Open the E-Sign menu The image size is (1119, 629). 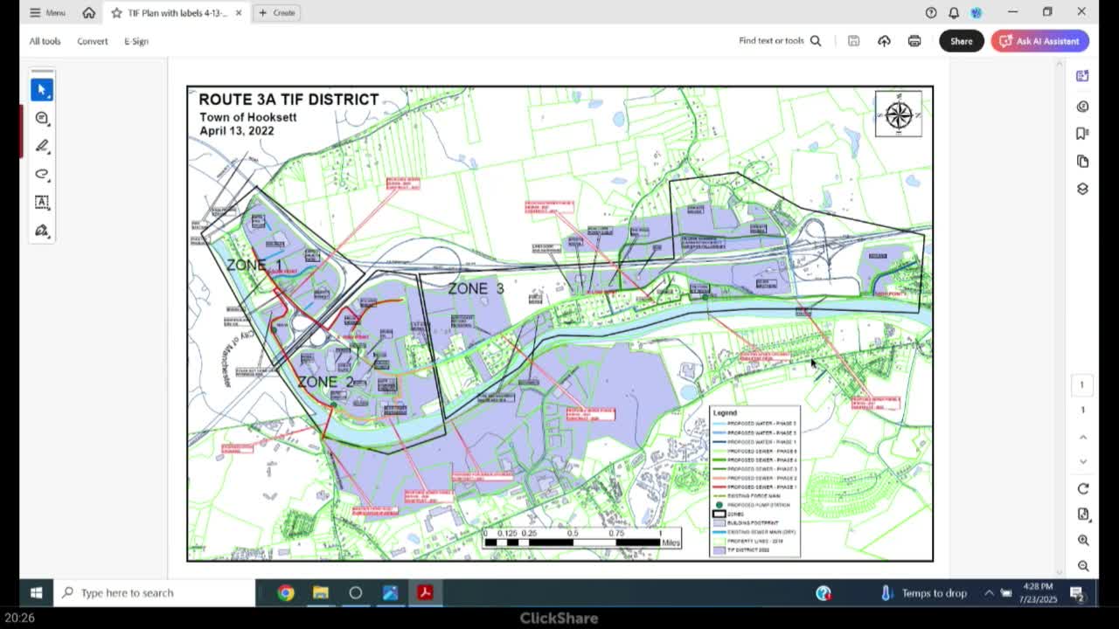(136, 41)
